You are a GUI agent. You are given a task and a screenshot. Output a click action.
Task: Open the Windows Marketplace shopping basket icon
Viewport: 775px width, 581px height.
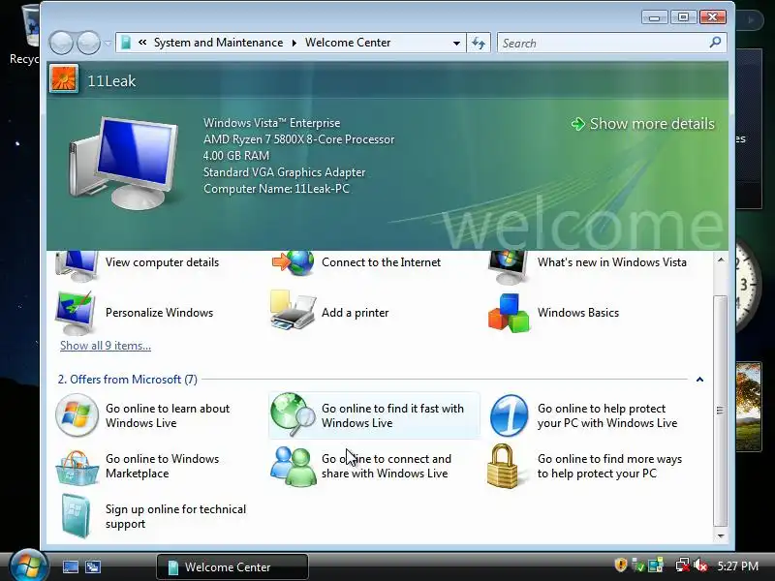coord(77,468)
